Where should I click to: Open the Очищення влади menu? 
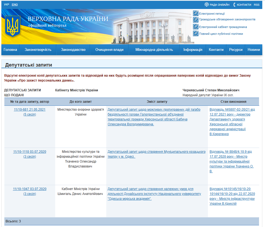click(109, 50)
